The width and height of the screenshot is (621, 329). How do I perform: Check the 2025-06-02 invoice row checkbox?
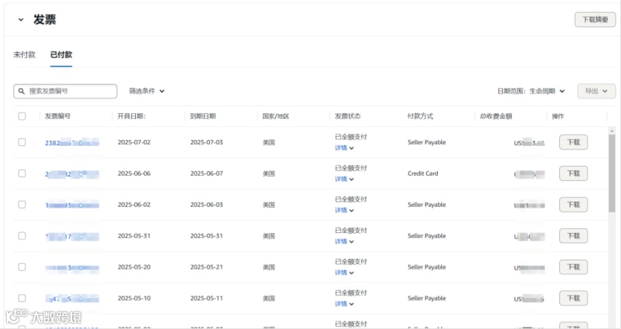click(22, 204)
